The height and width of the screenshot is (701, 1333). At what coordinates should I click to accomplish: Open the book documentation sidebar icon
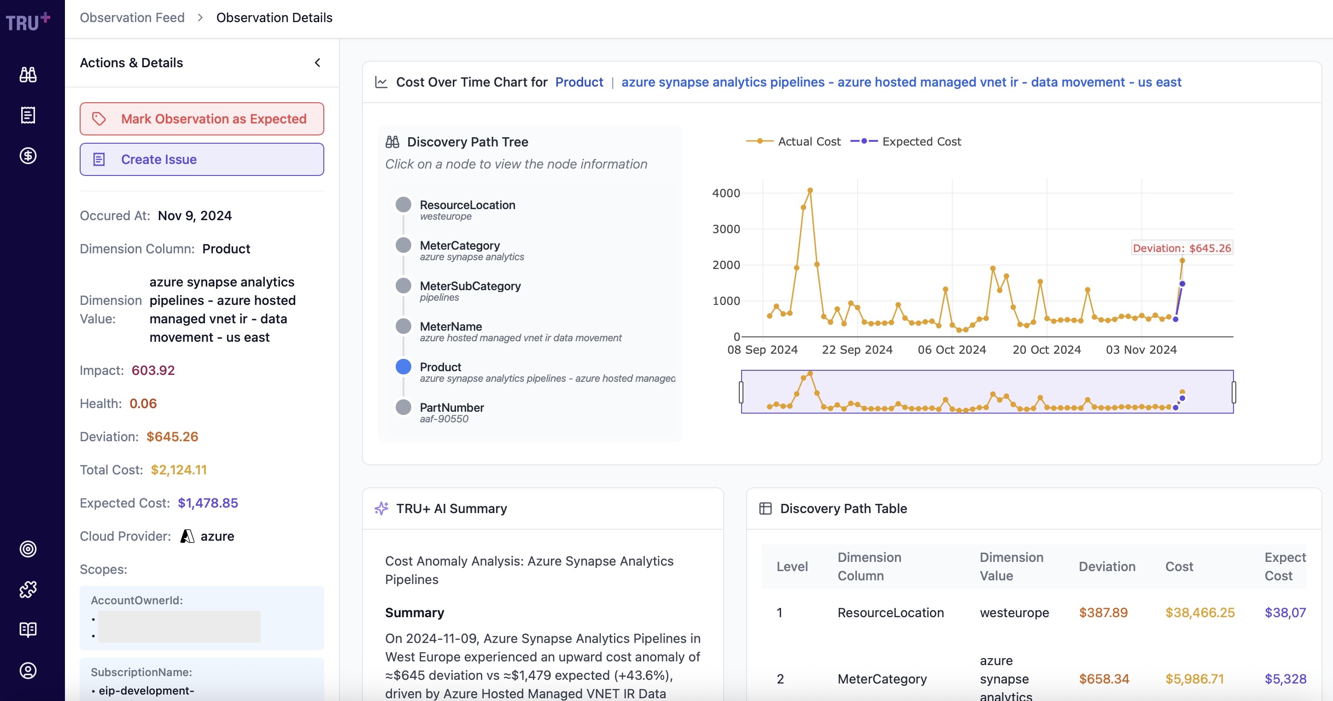pyautogui.click(x=28, y=629)
